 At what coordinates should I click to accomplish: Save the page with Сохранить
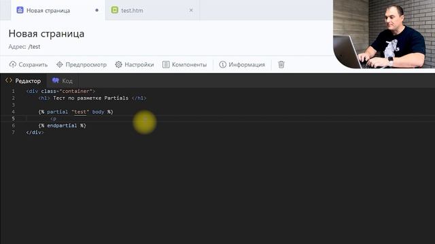29,64
